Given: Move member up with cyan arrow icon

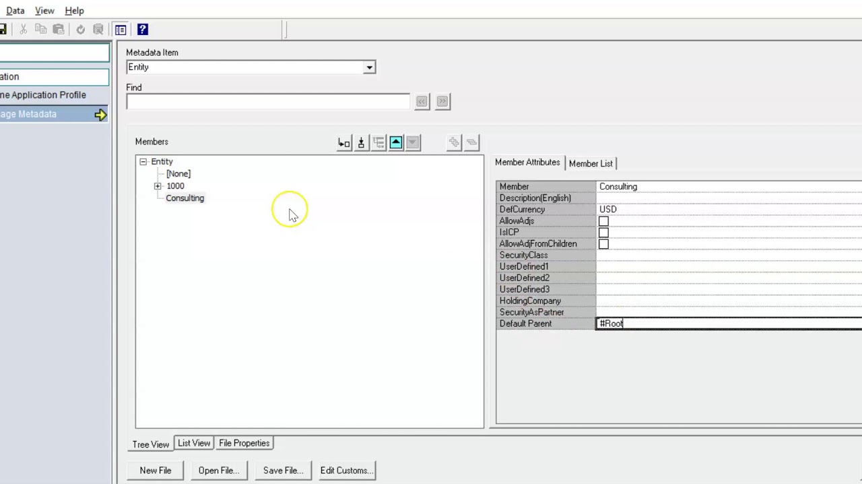Looking at the screenshot, I should [x=396, y=143].
